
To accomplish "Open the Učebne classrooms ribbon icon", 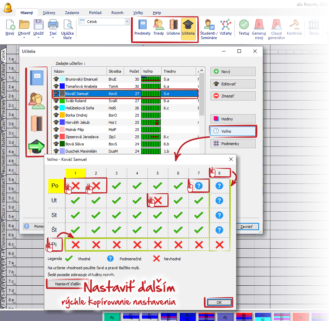I will 173,27.
